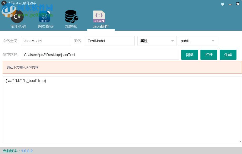Open the 加解密 database-key icon

tap(71, 16)
